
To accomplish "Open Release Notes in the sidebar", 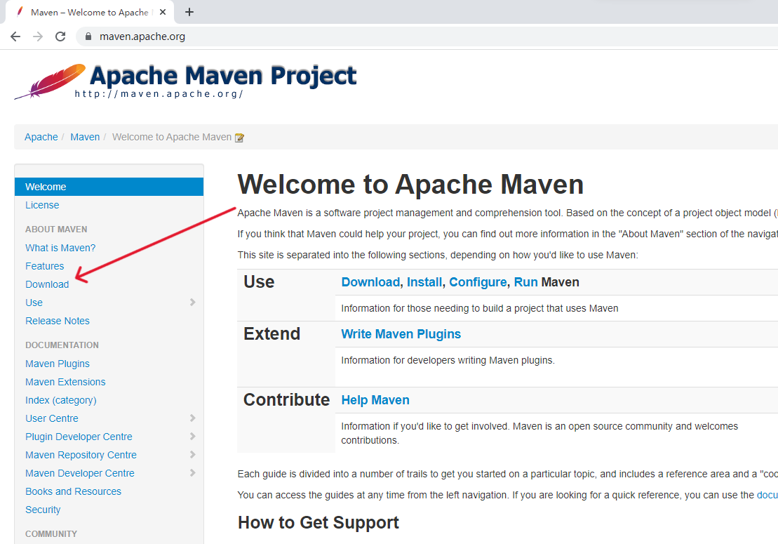I will point(58,321).
